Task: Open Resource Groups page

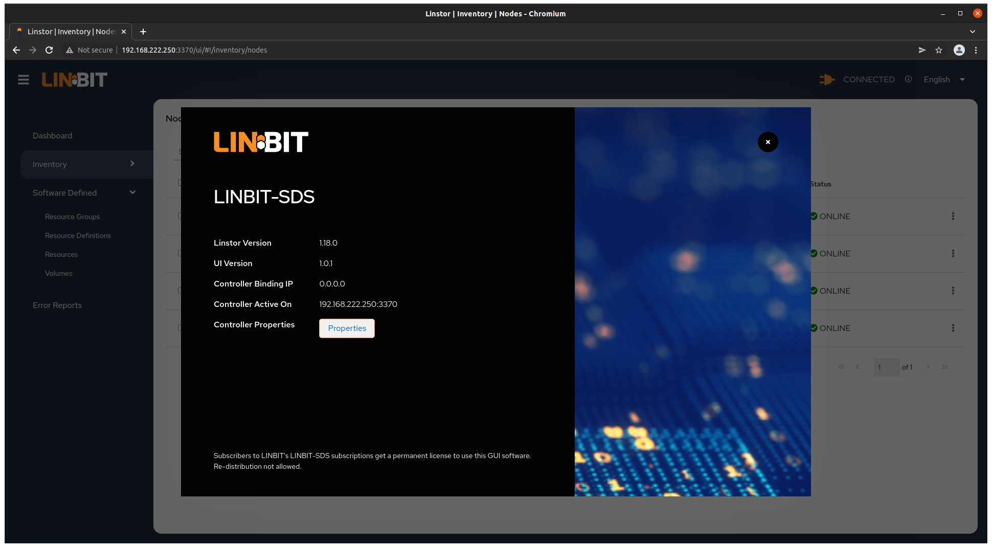Action: [73, 217]
